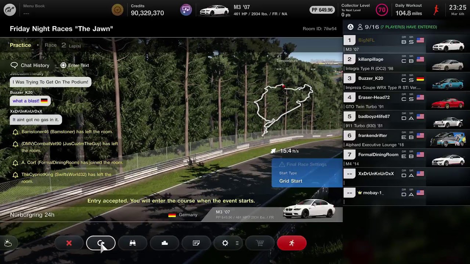Image resolution: width=470 pixels, height=264 pixels.
Task: Click the red X cancel entry button
Action: 69,243
